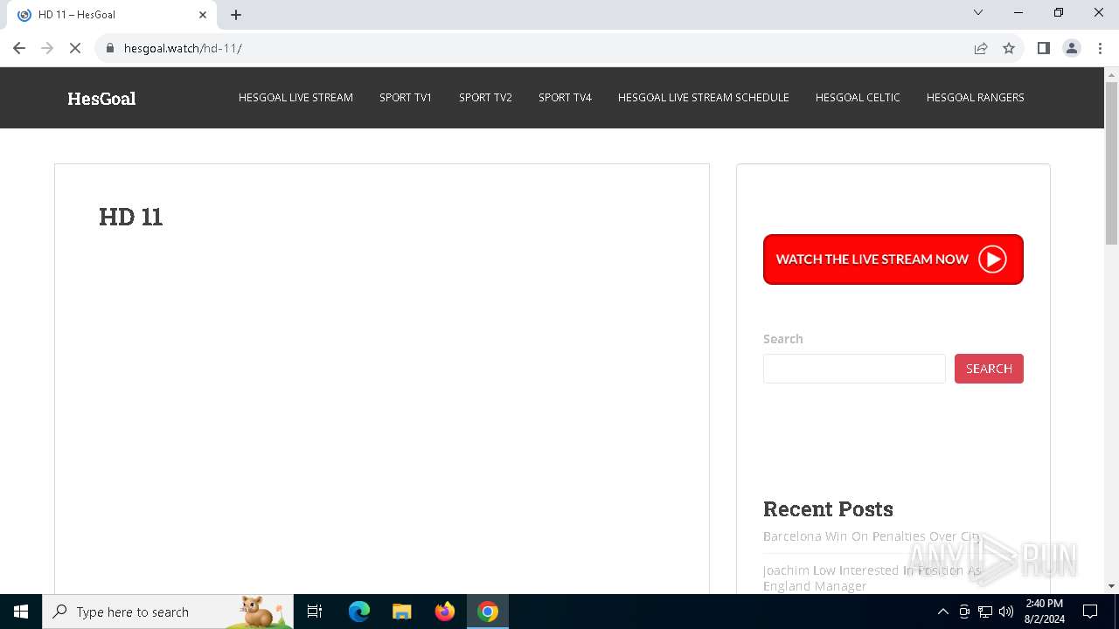
Task: Click the red SEARCH button
Action: (989, 369)
